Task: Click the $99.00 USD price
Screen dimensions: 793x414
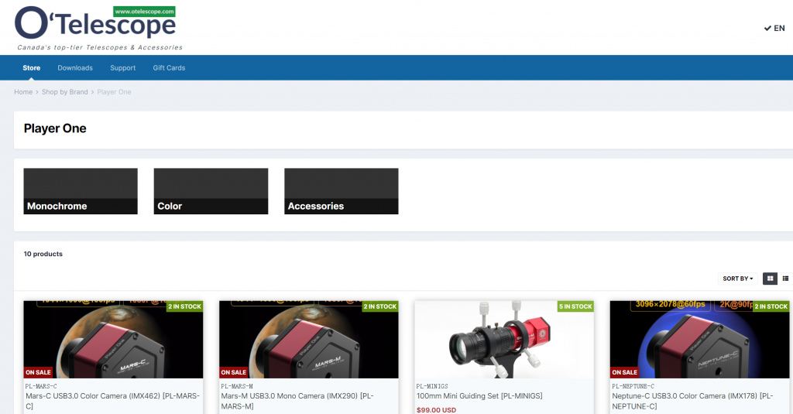Action: pyautogui.click(x=437, y=410)
